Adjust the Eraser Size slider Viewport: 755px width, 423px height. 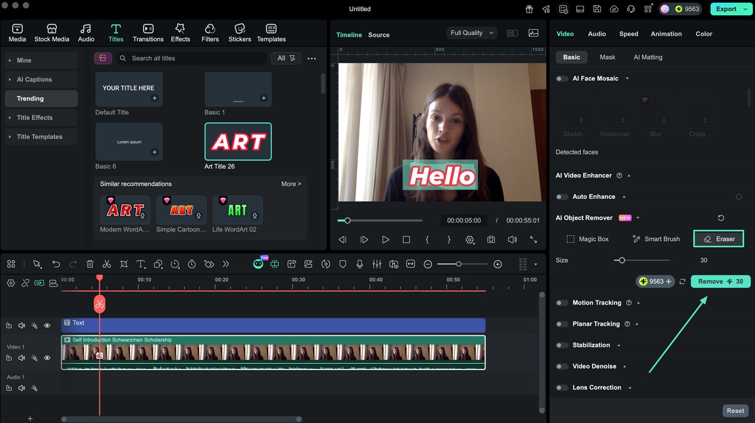coord(622,260)
